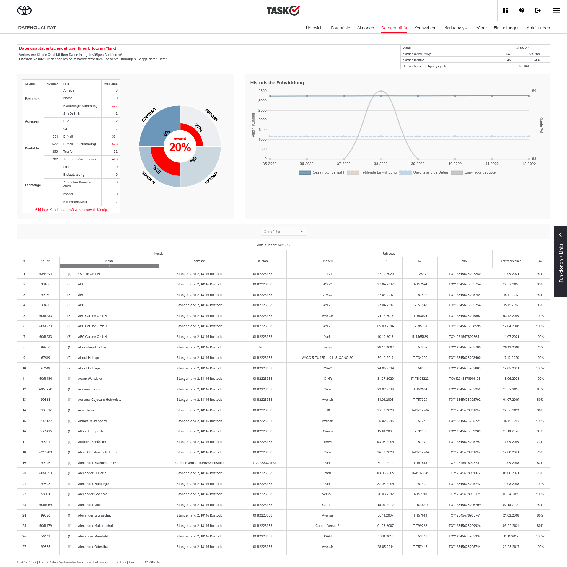
Task: Click customer name Abdoulaye Hoffmann
Action: 94,347
